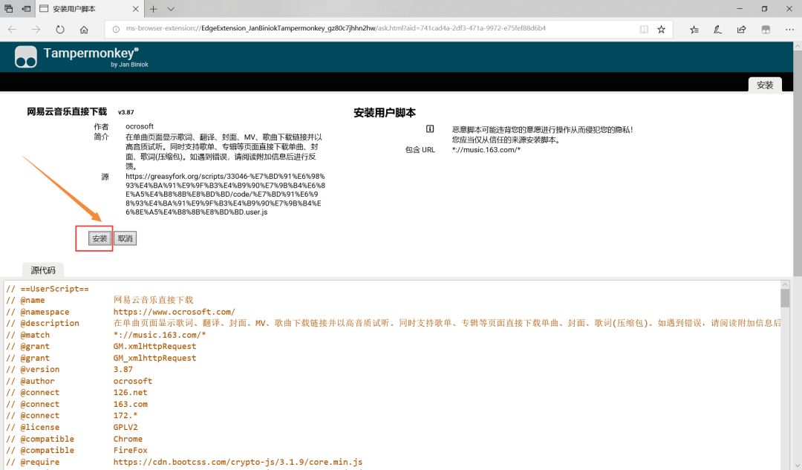Viewport: 802px width, 470px height.
Task: Open the Settings and more menu
Action: (789, 30)
